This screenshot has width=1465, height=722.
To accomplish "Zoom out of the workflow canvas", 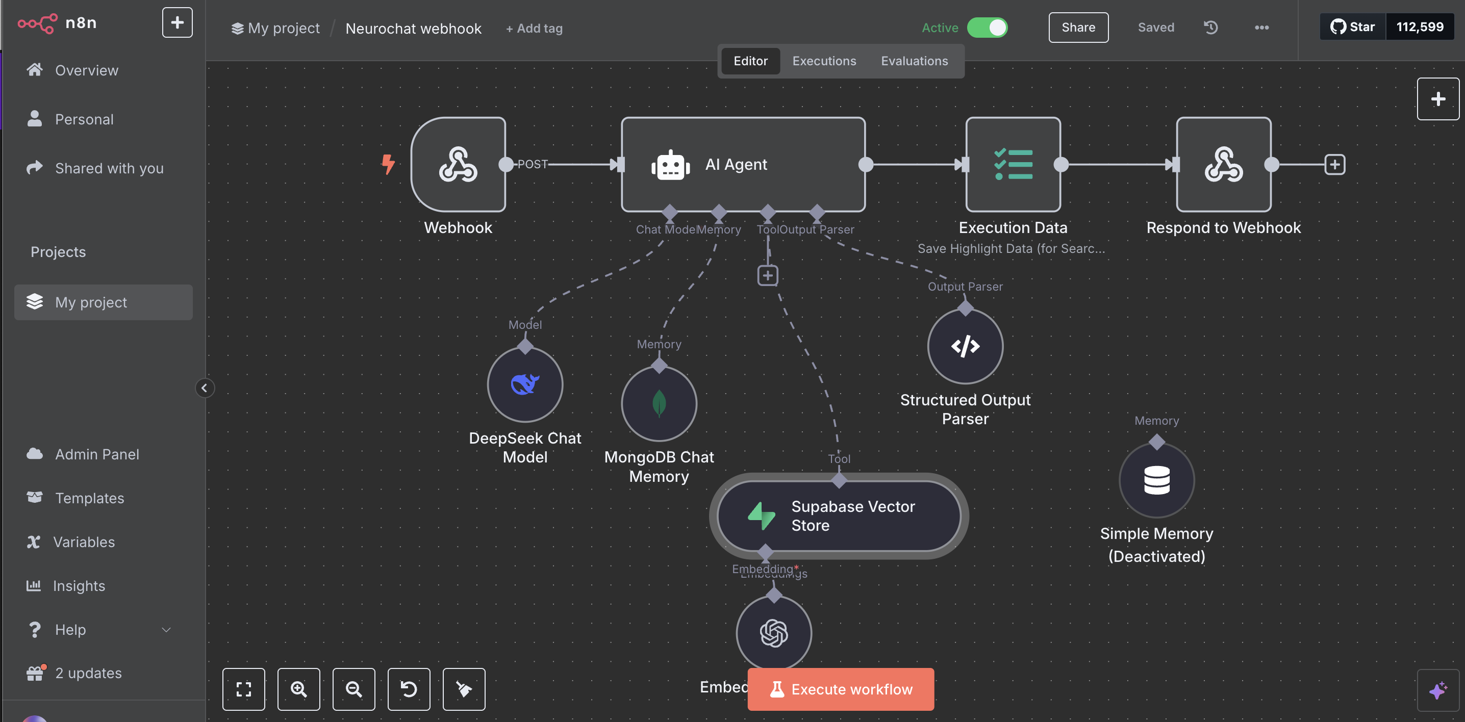I will tap(353, 688).
